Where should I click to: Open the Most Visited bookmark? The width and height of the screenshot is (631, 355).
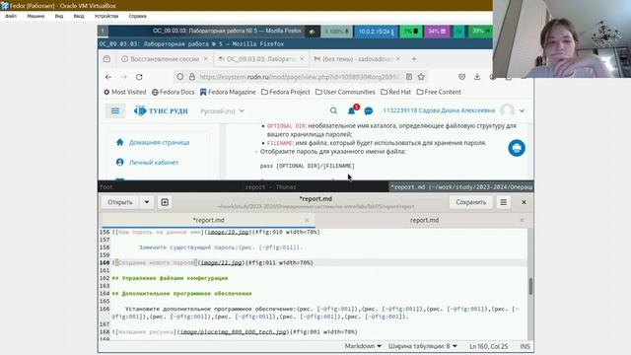click(x=125, y=92)
